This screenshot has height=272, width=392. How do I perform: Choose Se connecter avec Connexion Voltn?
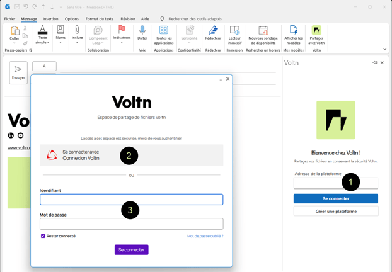coord(132,155)
